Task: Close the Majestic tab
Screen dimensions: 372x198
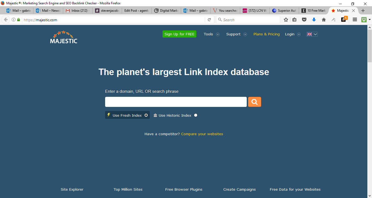Action: point(353,11)
